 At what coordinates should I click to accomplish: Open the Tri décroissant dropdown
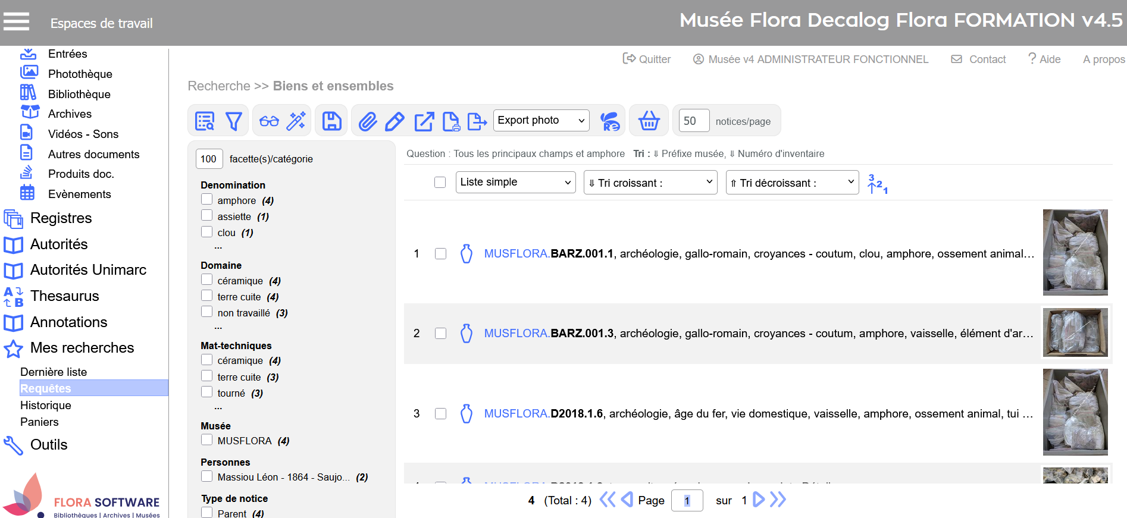tap(791, 183)
